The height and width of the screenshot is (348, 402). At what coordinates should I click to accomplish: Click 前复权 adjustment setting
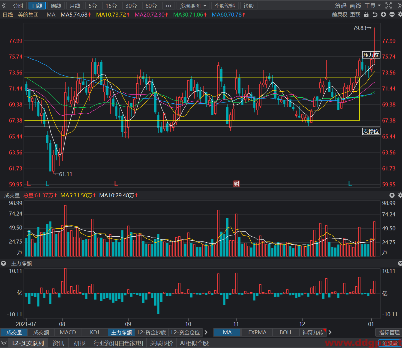(339, 15)
